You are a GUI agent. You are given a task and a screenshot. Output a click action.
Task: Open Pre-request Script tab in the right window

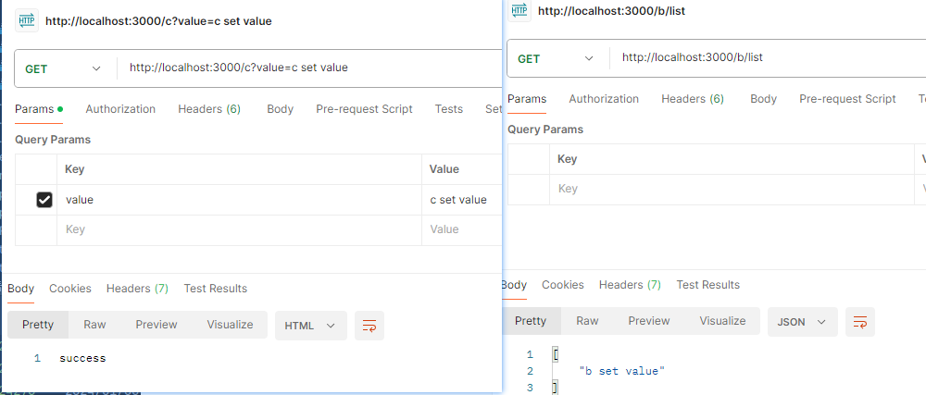pyautogui.click(x=847, y=99)
